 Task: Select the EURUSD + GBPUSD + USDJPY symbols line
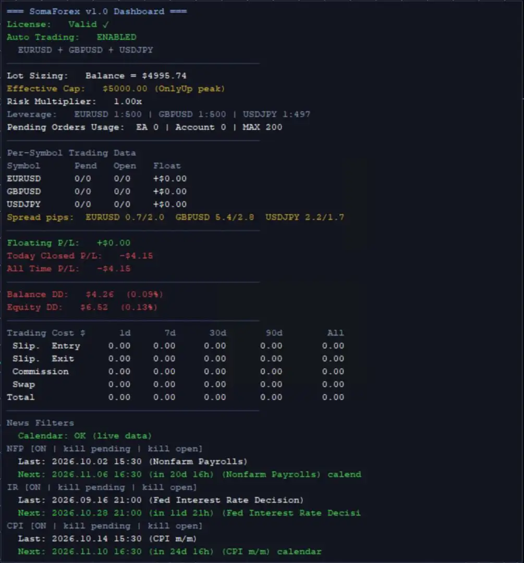(86, 50)
